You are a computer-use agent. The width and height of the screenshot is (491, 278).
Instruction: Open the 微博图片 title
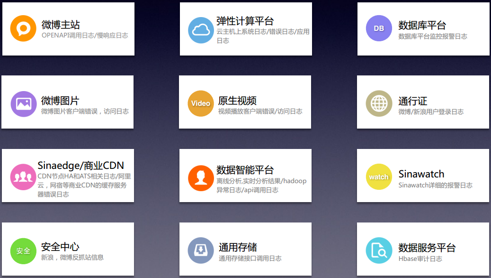click(60, 101)
